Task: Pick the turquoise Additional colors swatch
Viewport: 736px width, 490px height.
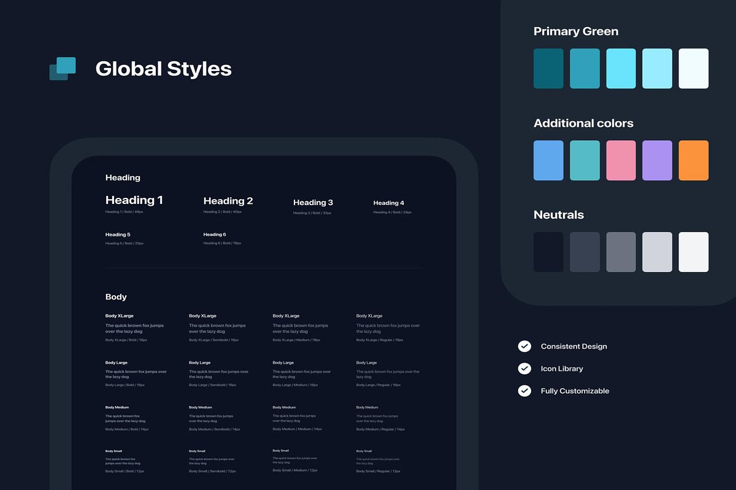Action: (x=585, y=160)
